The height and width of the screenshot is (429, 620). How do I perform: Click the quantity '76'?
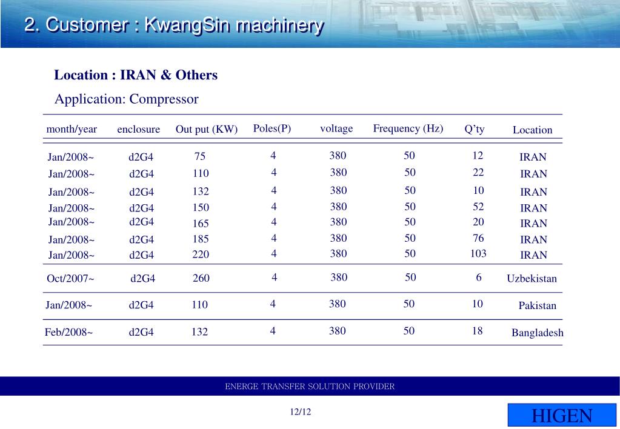pos(478,238)
